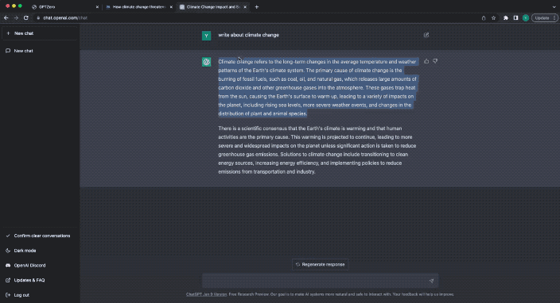
Task: Open the Update button menu dots
Action: (x=554, y=17)
